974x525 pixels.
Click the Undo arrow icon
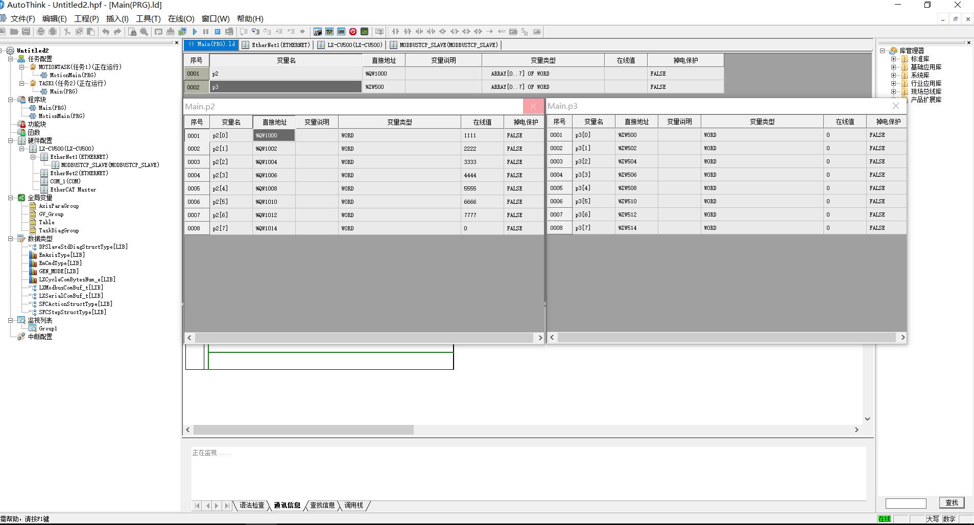pos(106,32)
